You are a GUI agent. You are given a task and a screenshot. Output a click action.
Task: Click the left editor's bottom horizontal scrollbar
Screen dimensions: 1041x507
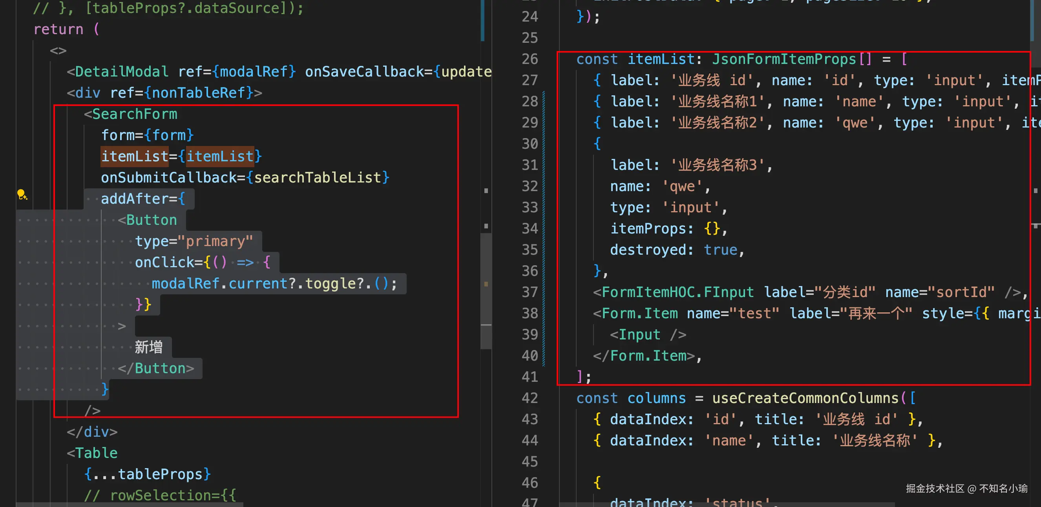click(x=129, y=505)
